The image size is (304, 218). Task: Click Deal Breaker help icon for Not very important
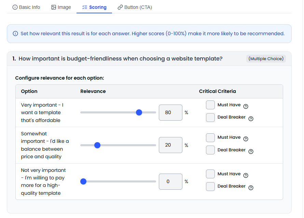coord(251,188)
